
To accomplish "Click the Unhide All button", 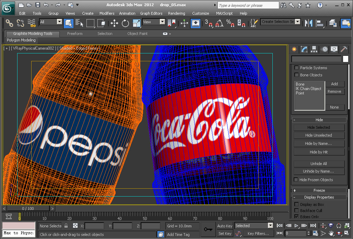I will (318, 164).
